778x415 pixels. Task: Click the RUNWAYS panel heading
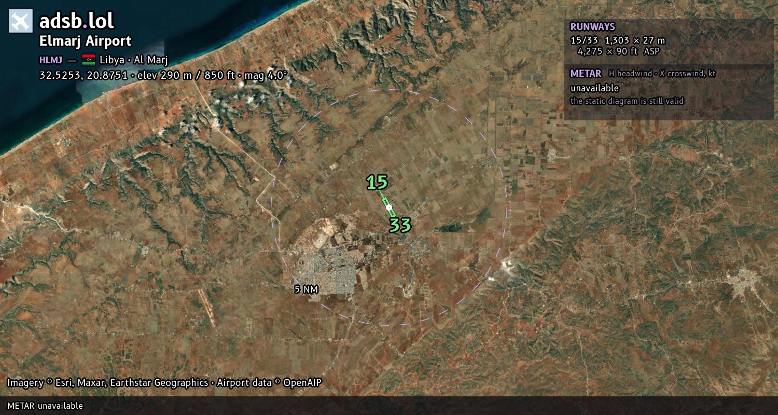click(592, 27)
